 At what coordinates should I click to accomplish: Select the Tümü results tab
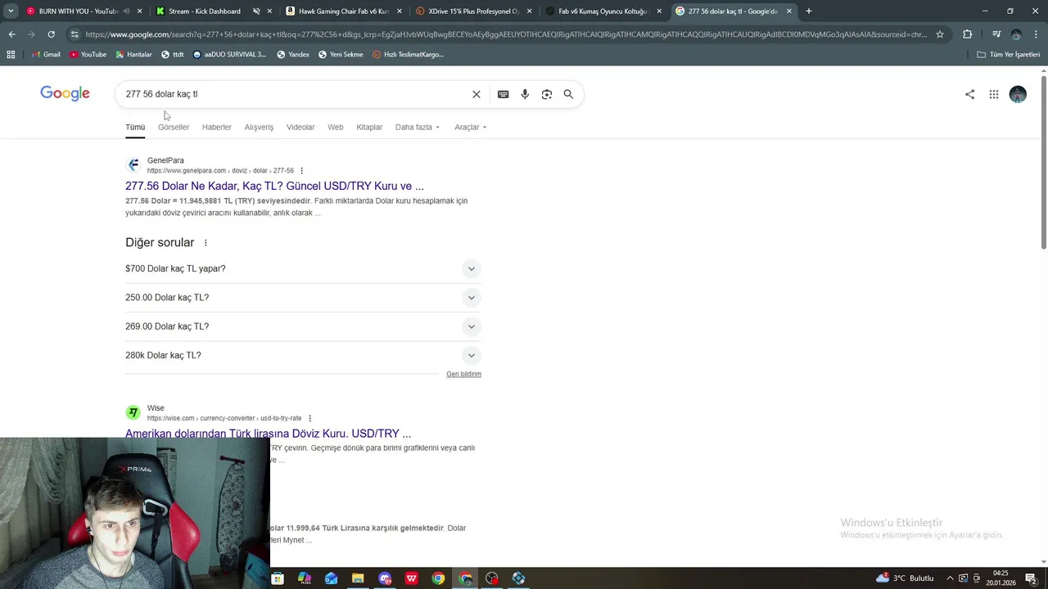tap(135, 128)
